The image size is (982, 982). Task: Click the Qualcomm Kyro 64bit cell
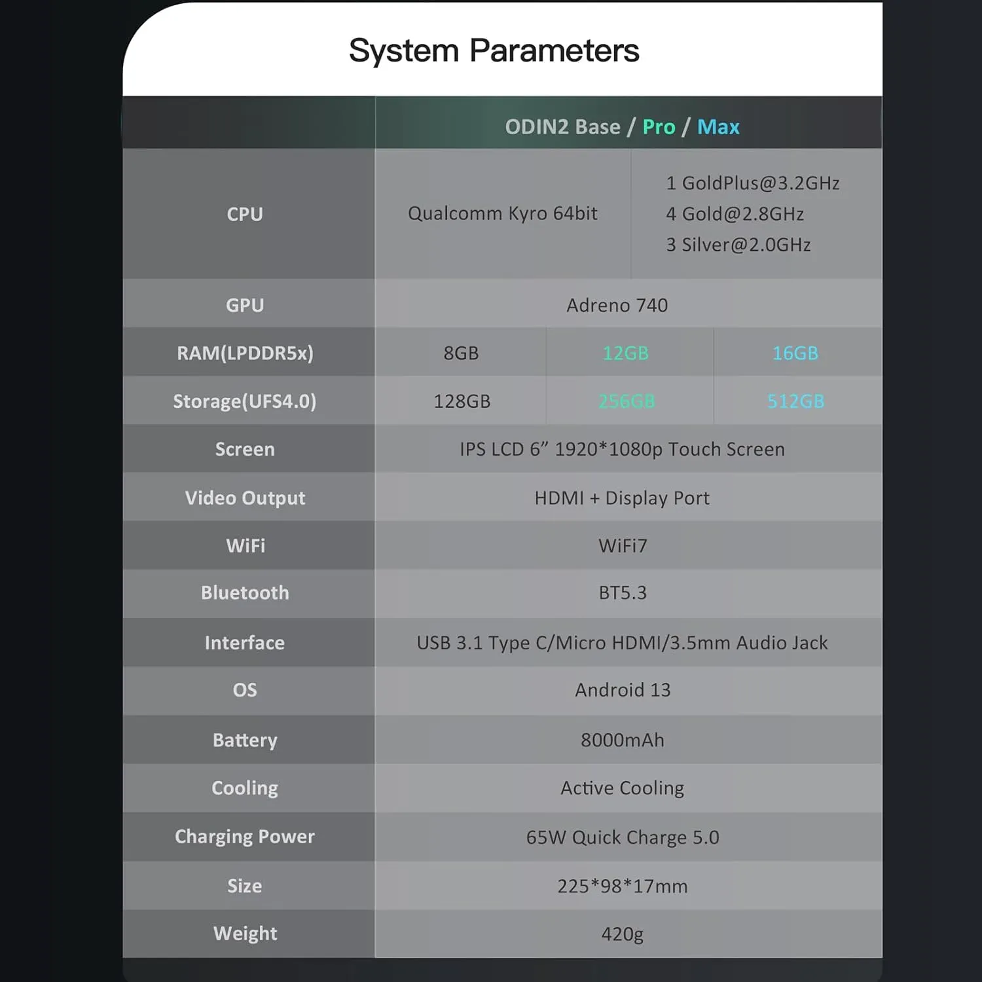(x=502, y=213)
